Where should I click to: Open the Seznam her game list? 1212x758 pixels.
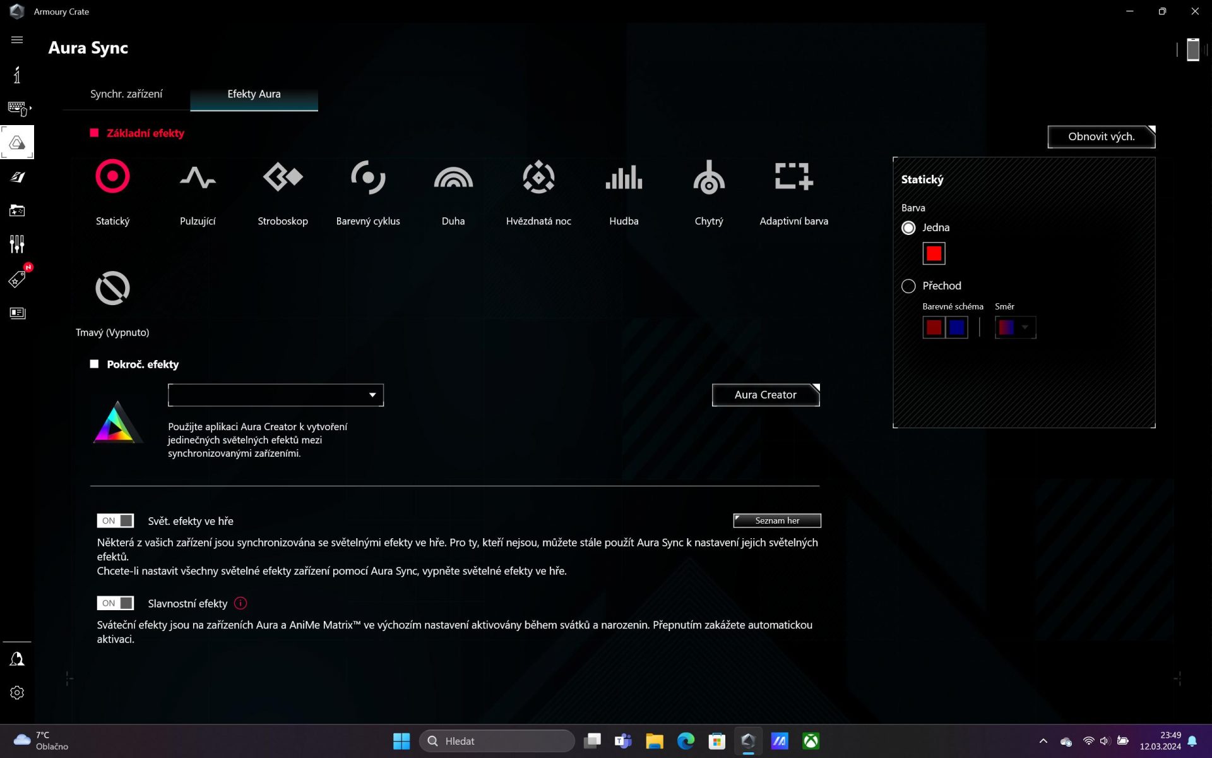777,520
